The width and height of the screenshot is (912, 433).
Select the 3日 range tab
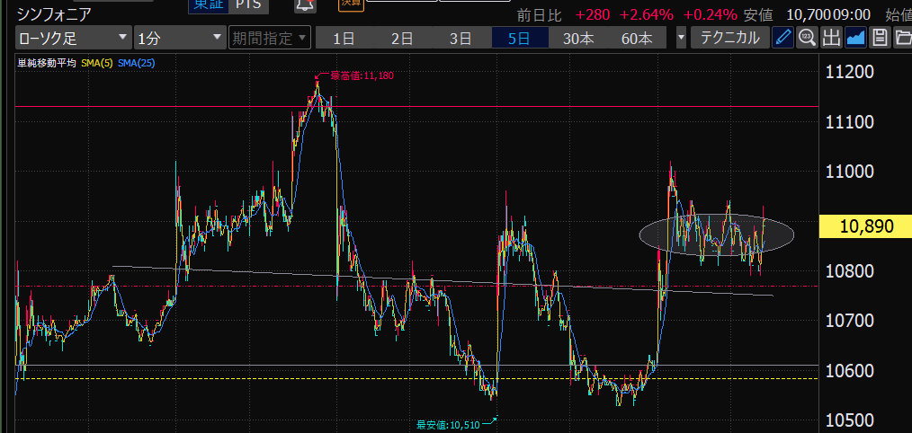click(460, 38)
